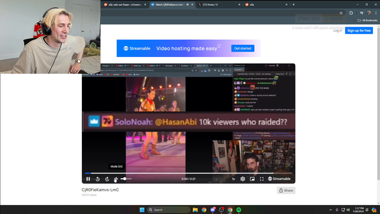Screen dimensions: 380x214
Task: Open the 1x playback speed selector
Action: pos(233,179)
